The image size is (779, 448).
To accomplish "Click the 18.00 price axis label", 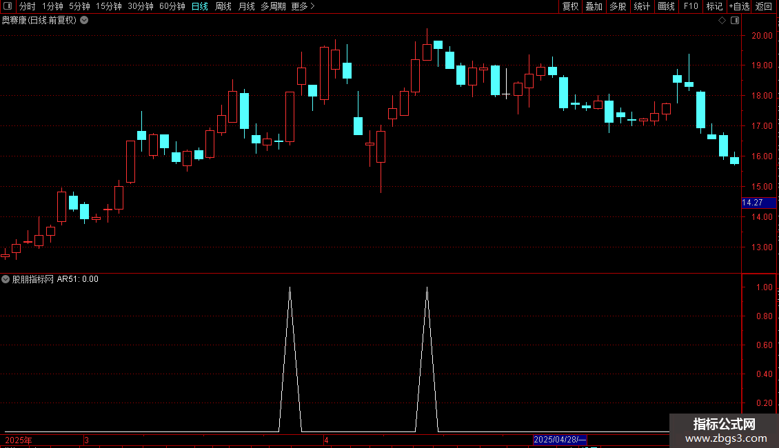I will pyautogui.click(x=762, y=96).
